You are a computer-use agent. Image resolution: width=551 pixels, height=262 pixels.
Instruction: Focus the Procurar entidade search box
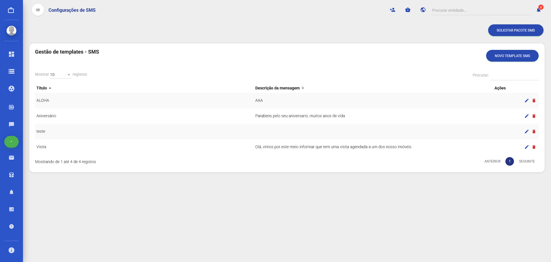[x=481, y=10]
